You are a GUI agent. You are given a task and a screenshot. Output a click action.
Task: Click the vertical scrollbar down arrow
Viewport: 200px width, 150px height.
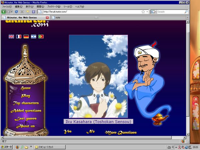(187, 134)
